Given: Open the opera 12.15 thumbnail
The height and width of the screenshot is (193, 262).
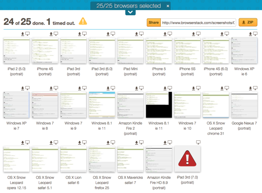Looking at the screenshot, I should pos(17,159).
